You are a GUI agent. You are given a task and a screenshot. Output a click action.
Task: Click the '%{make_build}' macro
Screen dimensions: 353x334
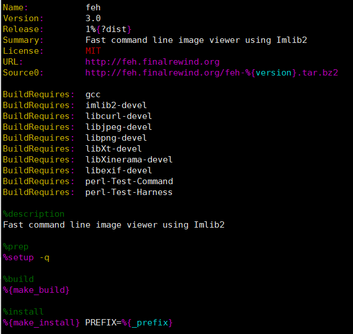[36, 290]
